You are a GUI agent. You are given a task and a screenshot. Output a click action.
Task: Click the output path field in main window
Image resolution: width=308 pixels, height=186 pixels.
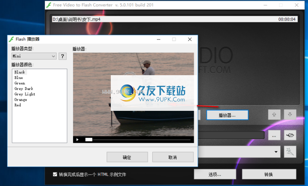tap(231, 135)
